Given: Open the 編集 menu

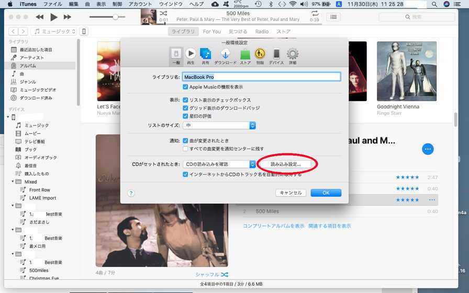Looking at the screenshot, I should coord(74,4).
